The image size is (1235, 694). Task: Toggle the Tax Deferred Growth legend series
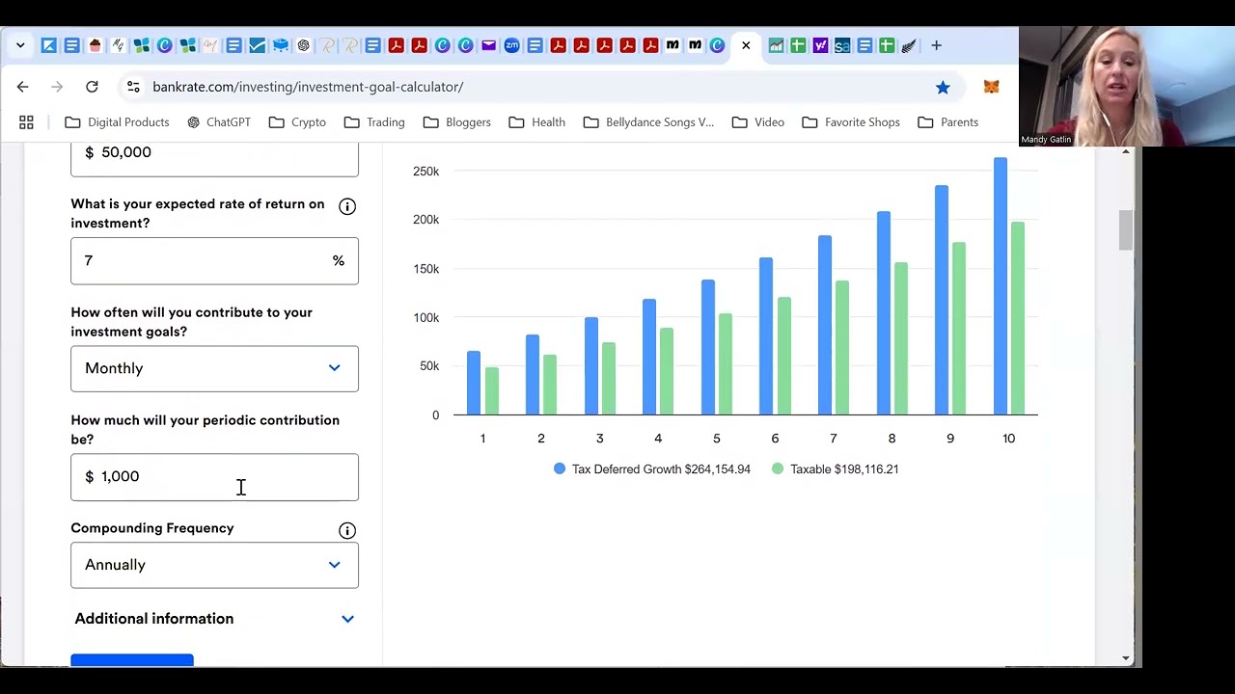coord(652,469)
